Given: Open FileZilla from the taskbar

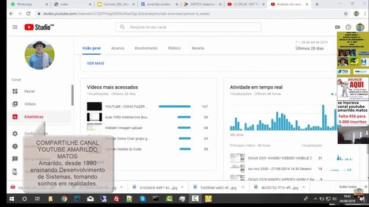Looking at the screenshot, I should tap(116, 199).
